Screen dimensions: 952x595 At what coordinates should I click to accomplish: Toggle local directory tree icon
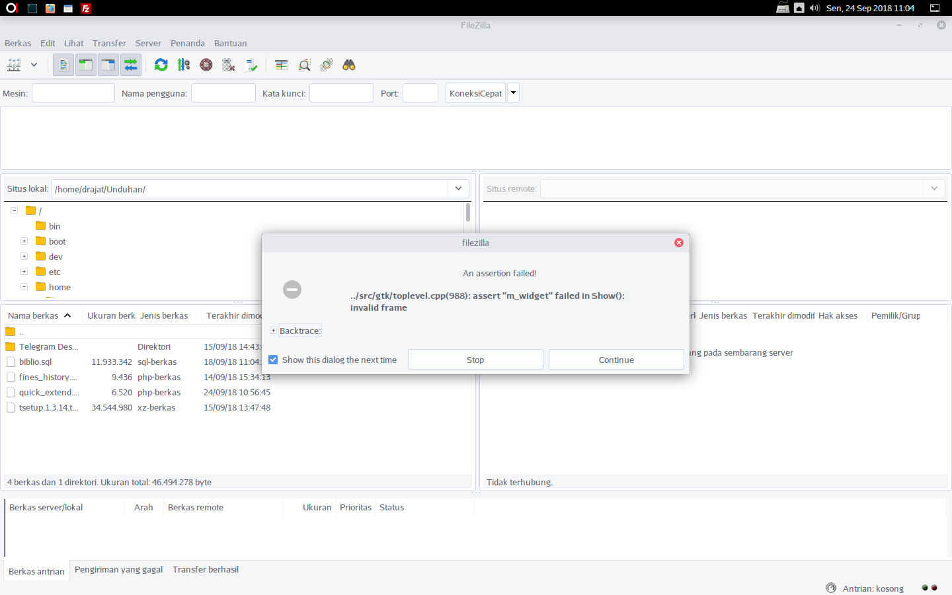[86, 65]
